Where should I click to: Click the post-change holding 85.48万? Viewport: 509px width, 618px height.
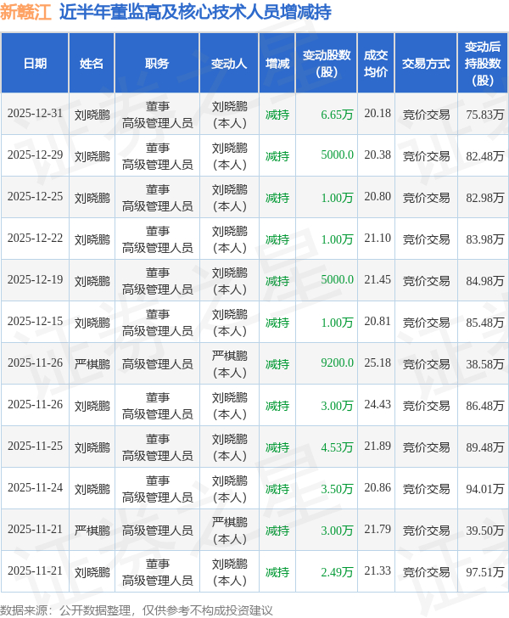(x=485, y=323)
